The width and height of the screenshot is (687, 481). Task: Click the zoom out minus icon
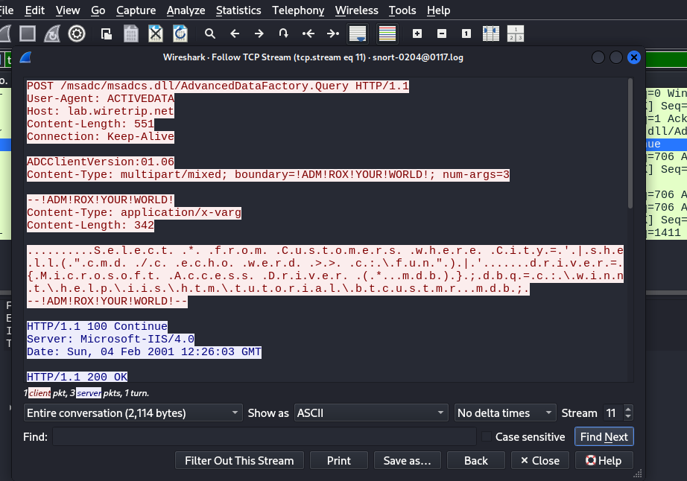(442, 34)
